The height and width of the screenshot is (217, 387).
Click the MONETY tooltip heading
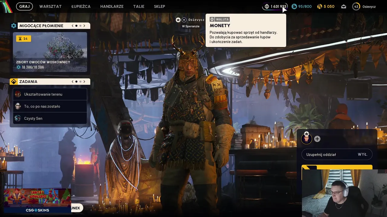(x=220, y=26)
